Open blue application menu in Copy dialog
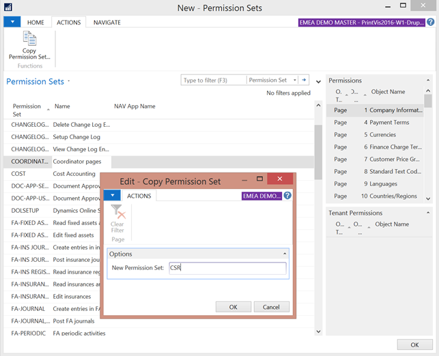The width and height of the screenshot is (439, 356). click(112, 195)
